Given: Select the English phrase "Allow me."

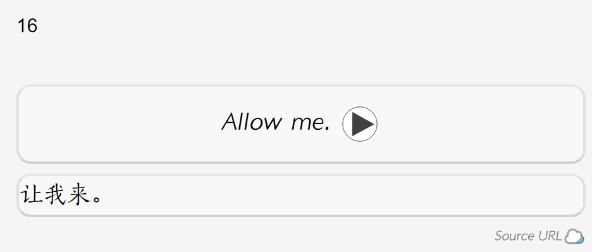Looking at the screenshot, I should [276, 122].
